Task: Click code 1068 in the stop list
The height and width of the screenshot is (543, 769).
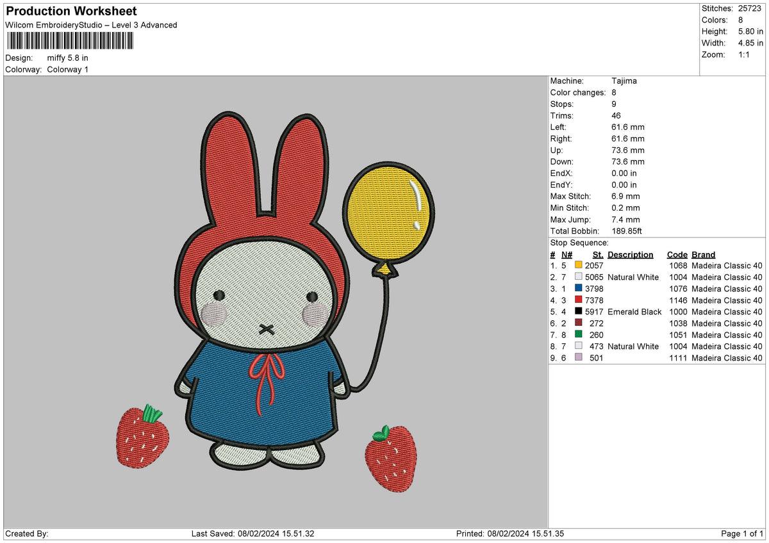Action: click(x=678, y=266)
